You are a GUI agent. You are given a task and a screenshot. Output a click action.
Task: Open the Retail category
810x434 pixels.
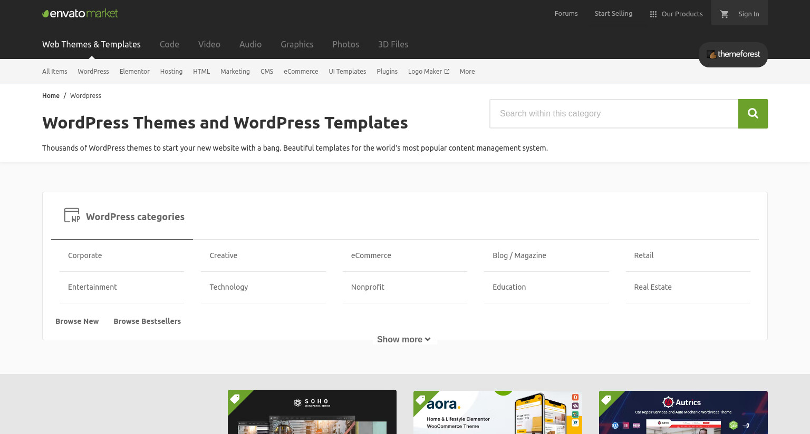644,255
